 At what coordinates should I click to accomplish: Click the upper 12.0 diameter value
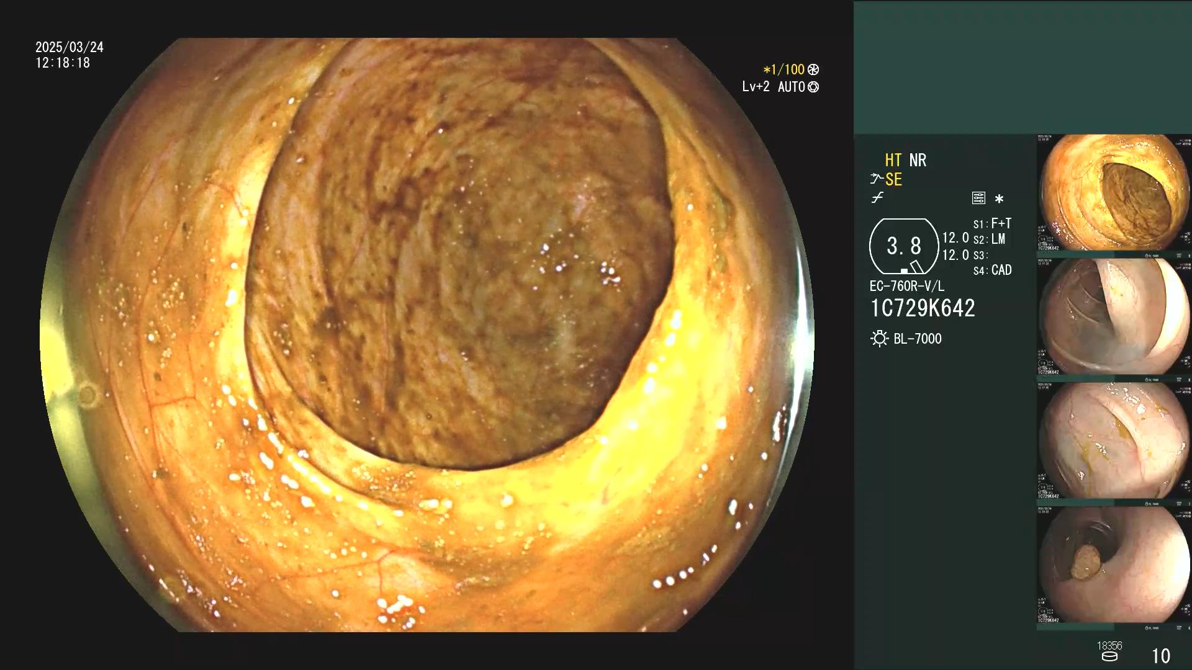955,238
